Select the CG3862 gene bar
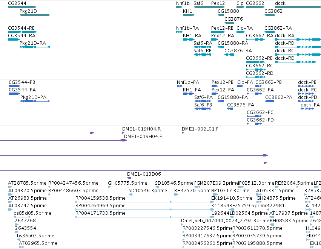Image resolution: width=321 pixels, height=249 pixels. pos(269,15)
